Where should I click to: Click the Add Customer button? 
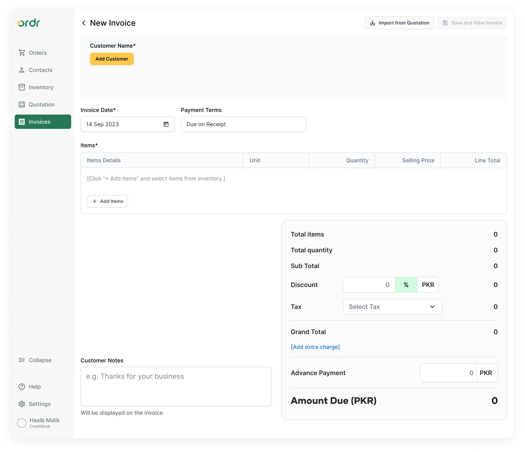112,59
